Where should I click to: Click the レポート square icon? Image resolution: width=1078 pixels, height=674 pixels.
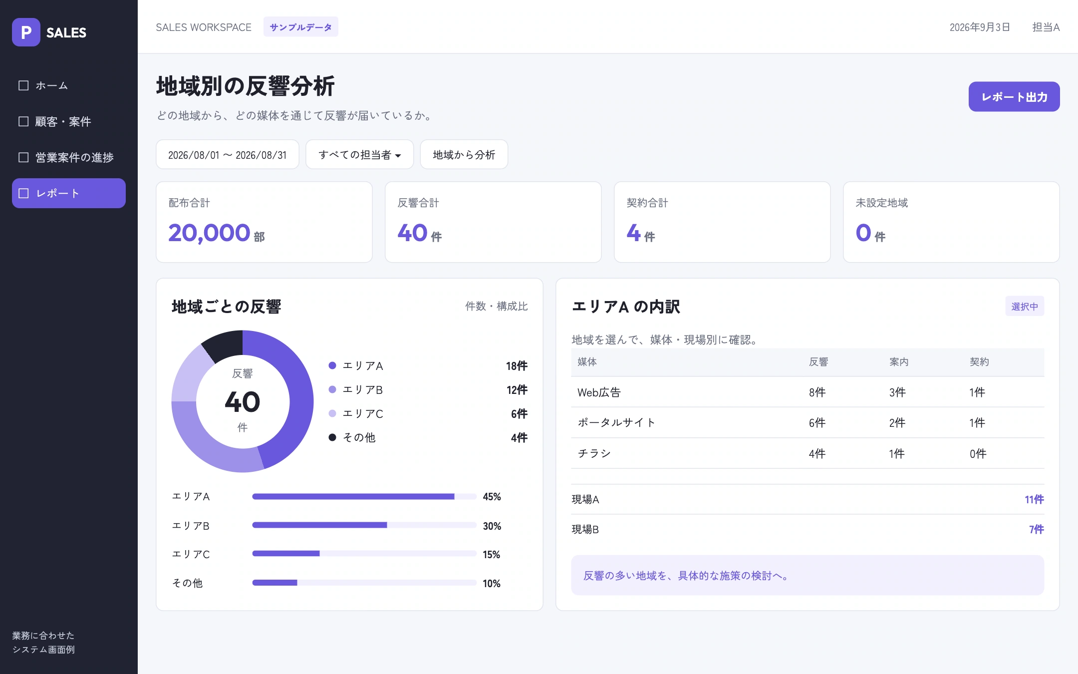[x=23, y=193]
